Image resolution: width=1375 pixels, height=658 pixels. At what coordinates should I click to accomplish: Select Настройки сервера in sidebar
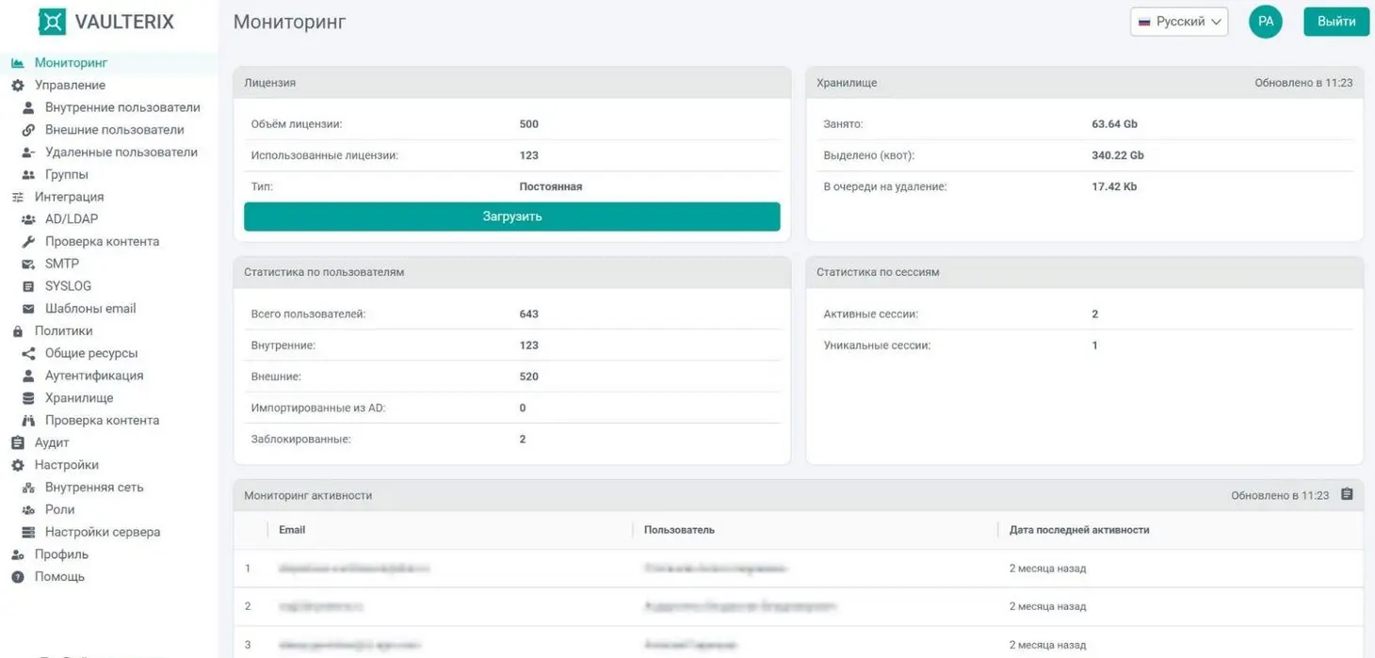(x=103, y=532)
